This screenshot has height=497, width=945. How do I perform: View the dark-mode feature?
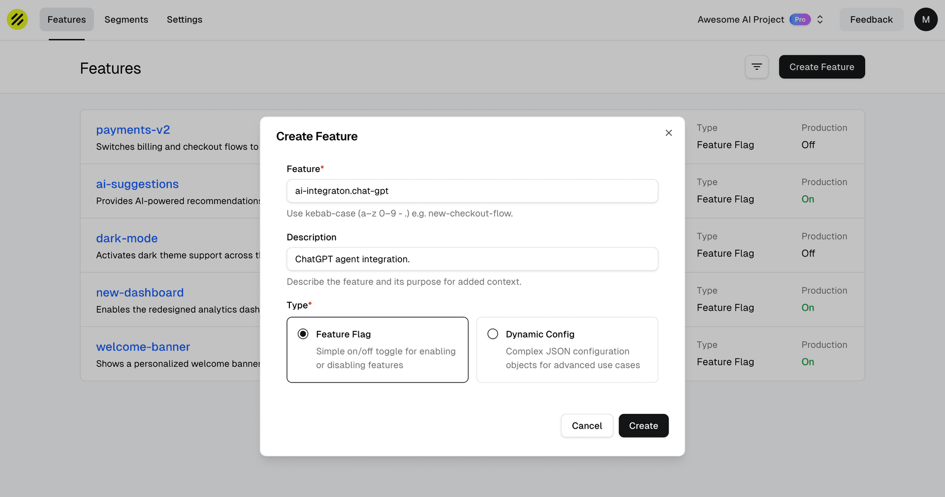126,238
